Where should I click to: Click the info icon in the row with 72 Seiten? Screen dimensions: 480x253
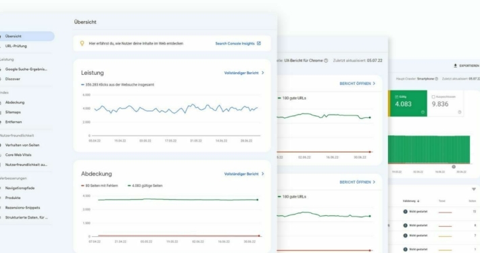pyautogui.click(x=406, y=211)
